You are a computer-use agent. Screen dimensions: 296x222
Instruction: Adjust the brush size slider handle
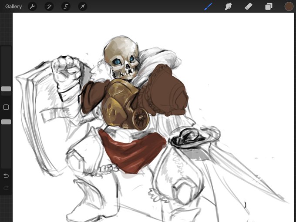click(x=6, y=89)
